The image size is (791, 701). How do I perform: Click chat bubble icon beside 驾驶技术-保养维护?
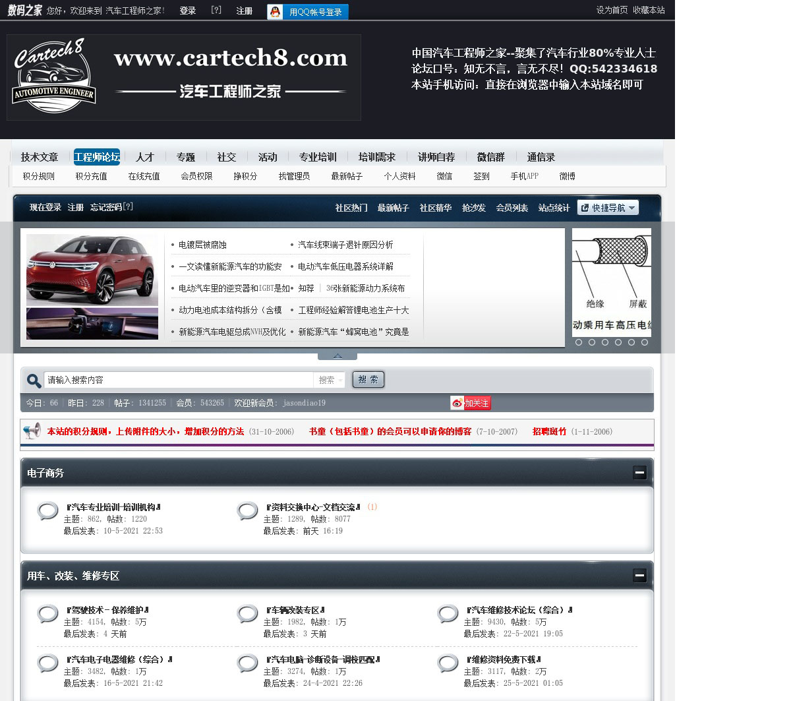[47, 614]
